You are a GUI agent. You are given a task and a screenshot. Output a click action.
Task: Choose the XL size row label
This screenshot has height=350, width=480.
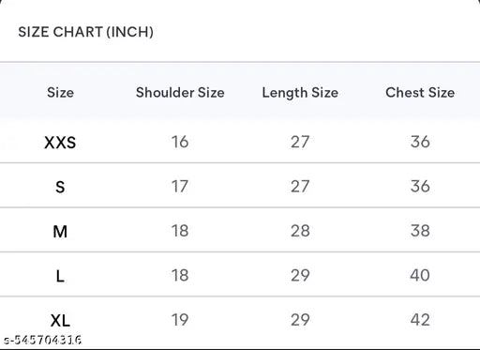(60, 321)
